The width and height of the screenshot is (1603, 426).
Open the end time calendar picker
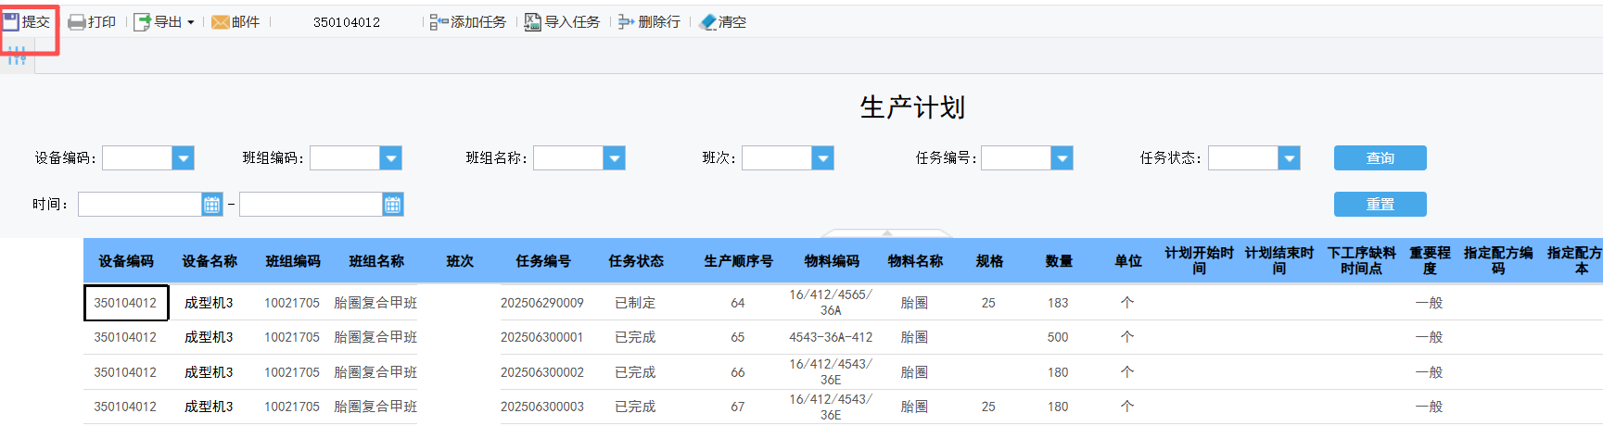pyautogui.click(x=393, y=205)
